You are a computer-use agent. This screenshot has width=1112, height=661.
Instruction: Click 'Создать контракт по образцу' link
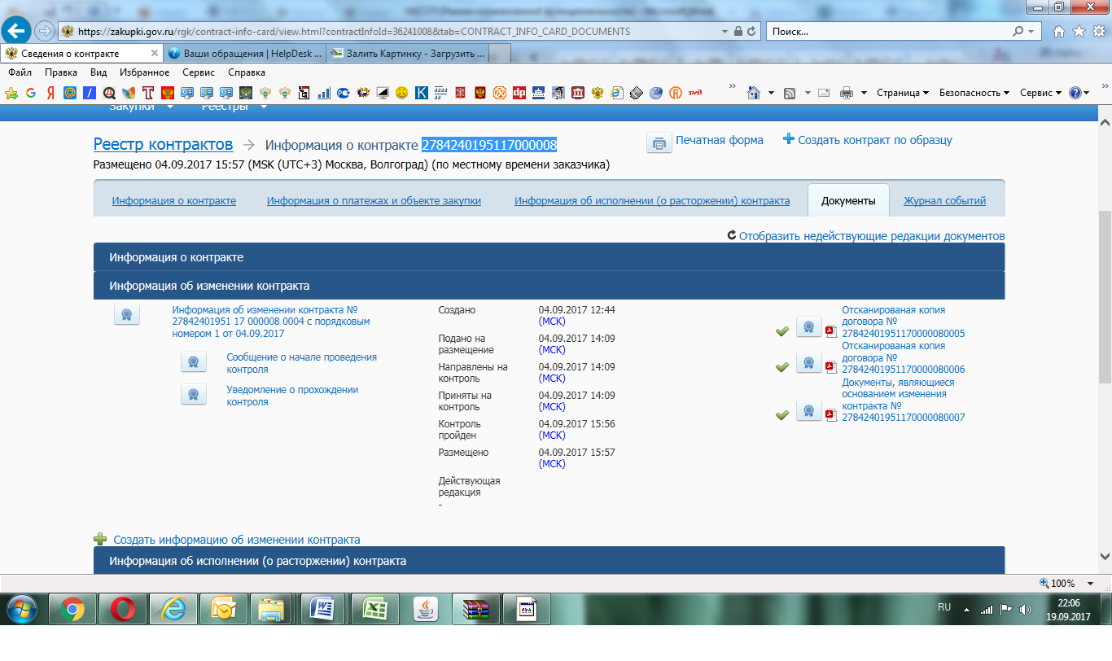[875, 140]
